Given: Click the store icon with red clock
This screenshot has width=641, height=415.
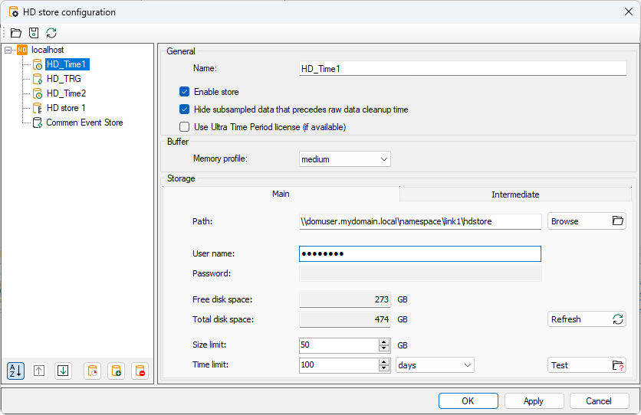Looking at the screenshot, I should click(92, 371).
